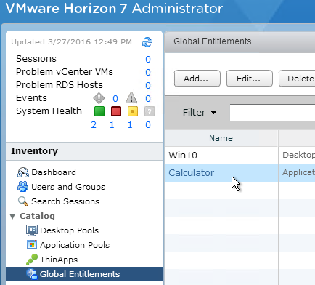Click the Search Sessions magnifier icon

coord(23,201)
